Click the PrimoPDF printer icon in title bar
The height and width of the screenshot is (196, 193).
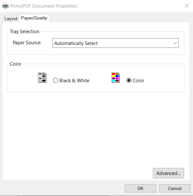pyautogui.click(x=5, y=6)
